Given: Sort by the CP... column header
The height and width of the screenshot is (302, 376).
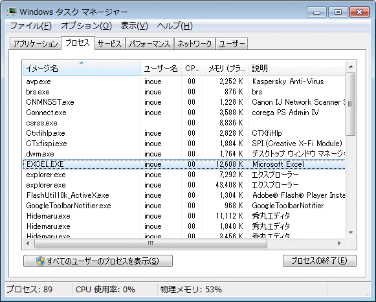Looking at the screenshot, I should (x=192, y=69).
